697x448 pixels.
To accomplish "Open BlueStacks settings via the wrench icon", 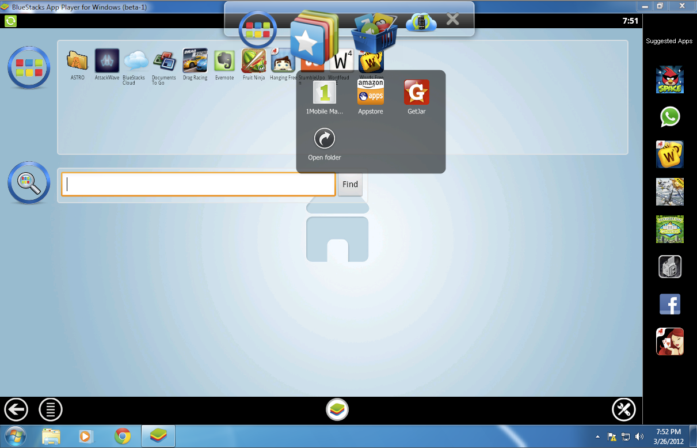I will click(623, 410).
